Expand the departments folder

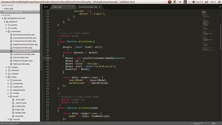click(x=8, y=90)
